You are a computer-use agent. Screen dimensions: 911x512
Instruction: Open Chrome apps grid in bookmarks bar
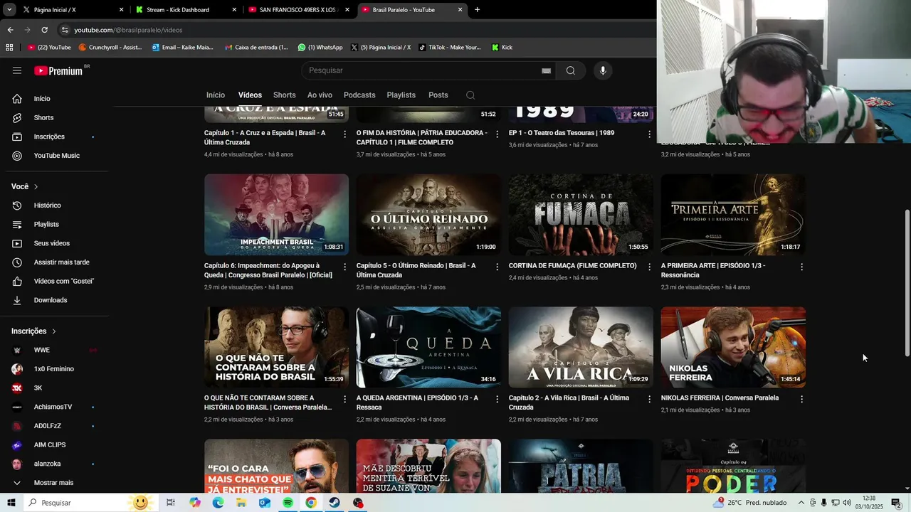pos(9,48)
